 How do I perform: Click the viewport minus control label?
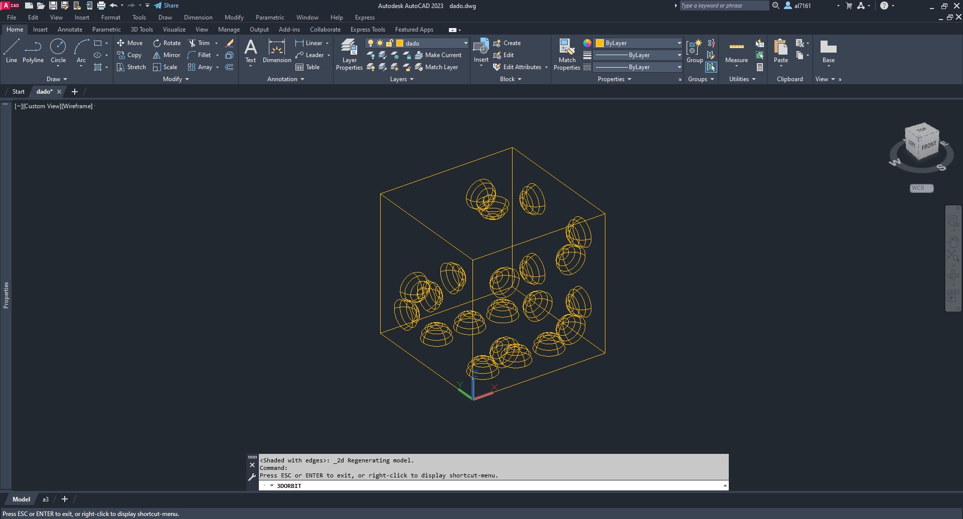tap(19, 106)
